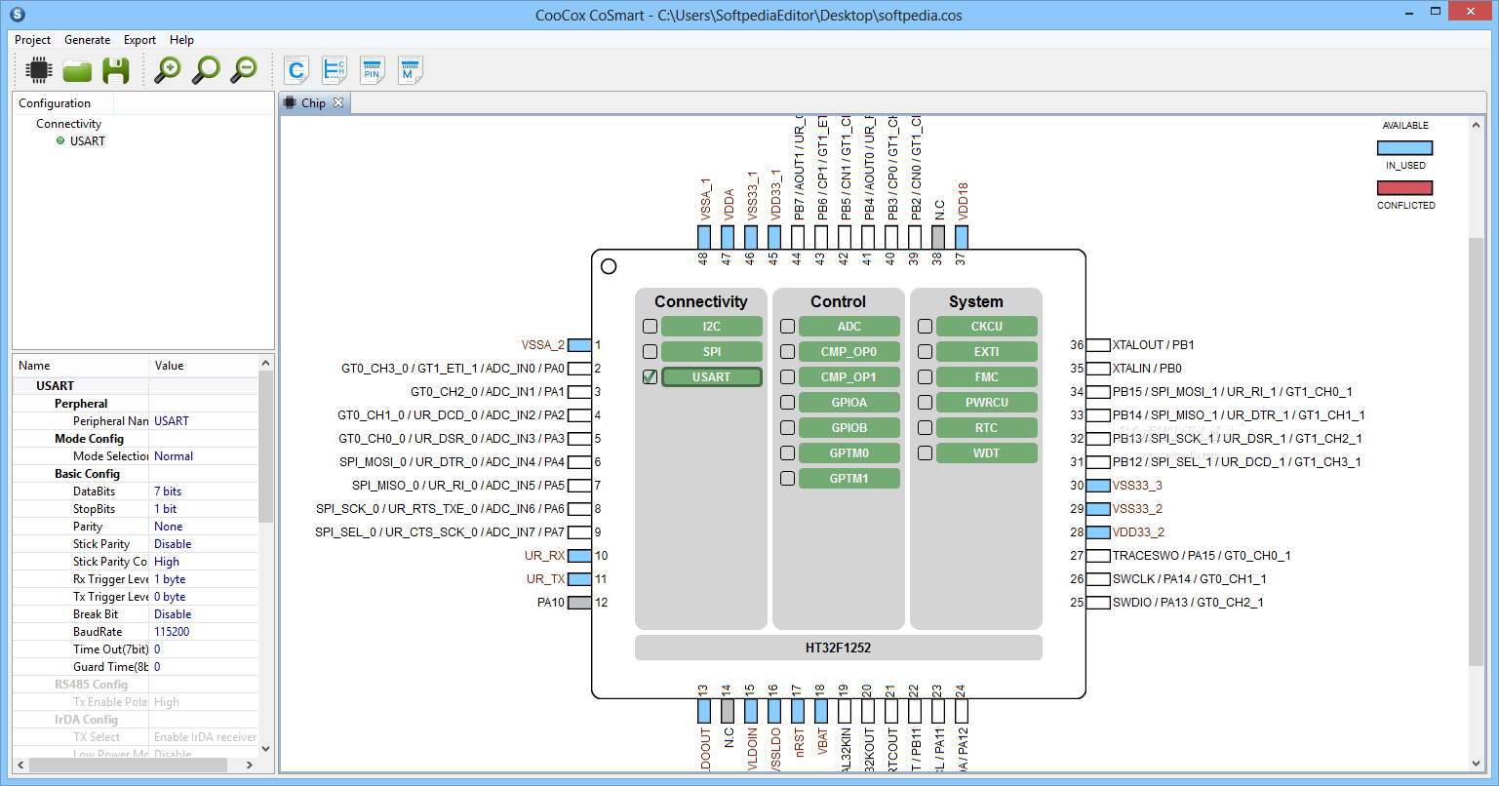Generate C code with the C document icon

(x=296, y=70)
